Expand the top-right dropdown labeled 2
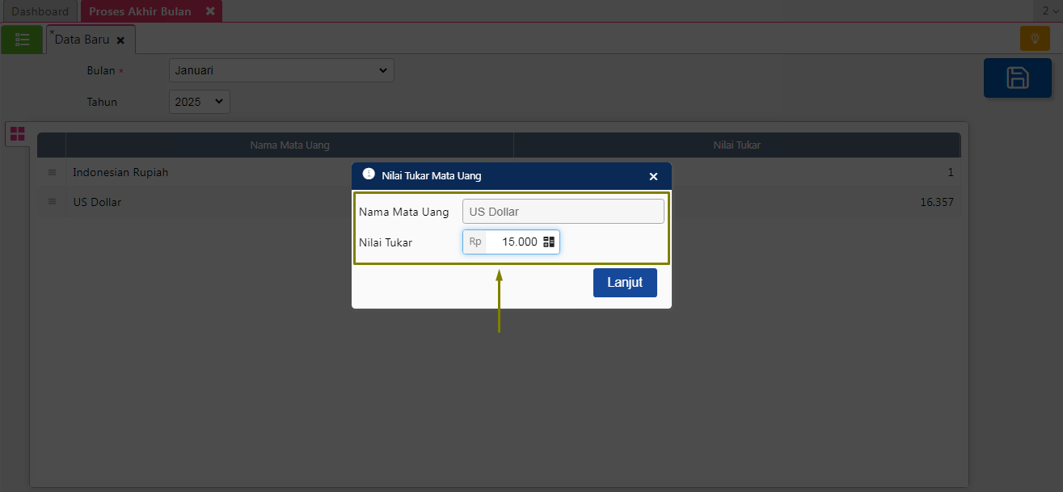Viewport: 1063px width, 492px height. (x=1050, y=11)
